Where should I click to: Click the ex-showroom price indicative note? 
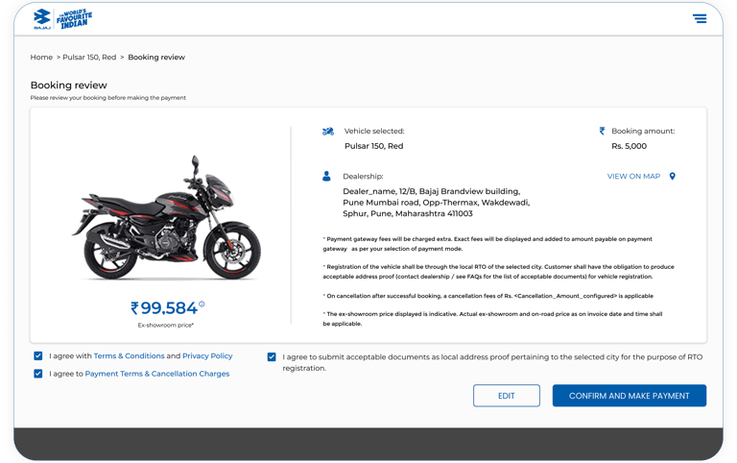492,319
